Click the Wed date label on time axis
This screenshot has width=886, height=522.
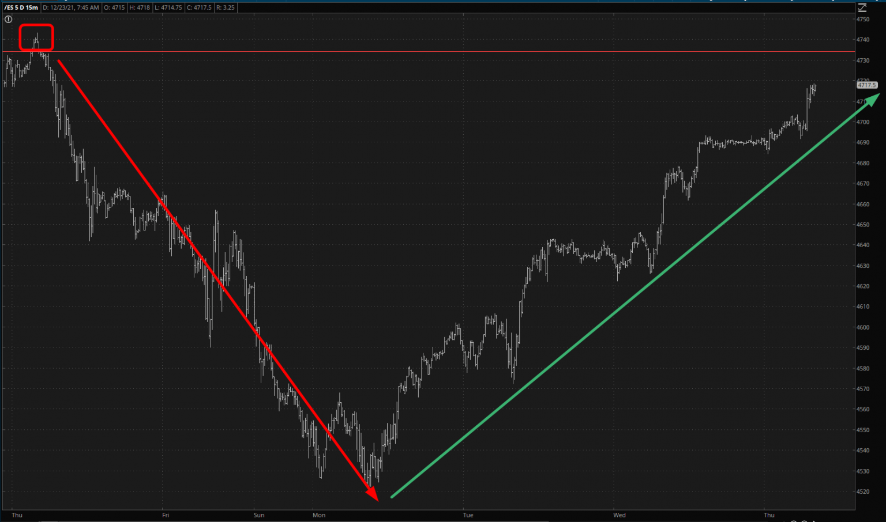(620, 515)
